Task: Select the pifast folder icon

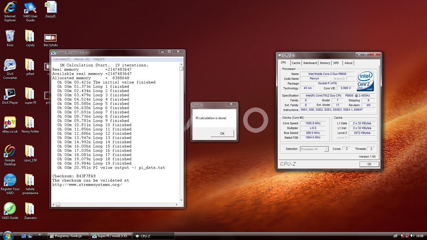Action: tap(30, 67)
